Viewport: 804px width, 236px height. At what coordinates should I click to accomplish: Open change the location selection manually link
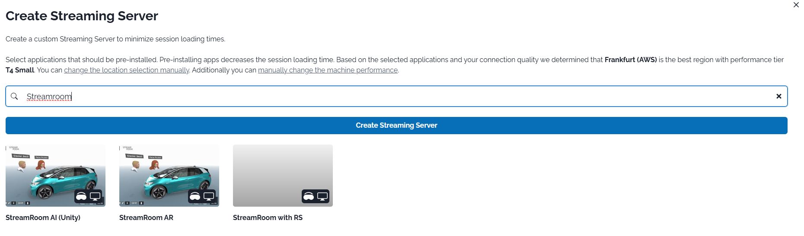tap(127, 70)
